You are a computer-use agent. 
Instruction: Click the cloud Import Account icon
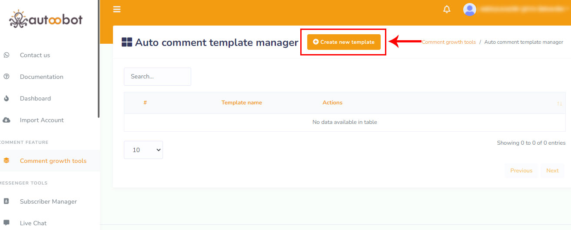pos(7,120)
